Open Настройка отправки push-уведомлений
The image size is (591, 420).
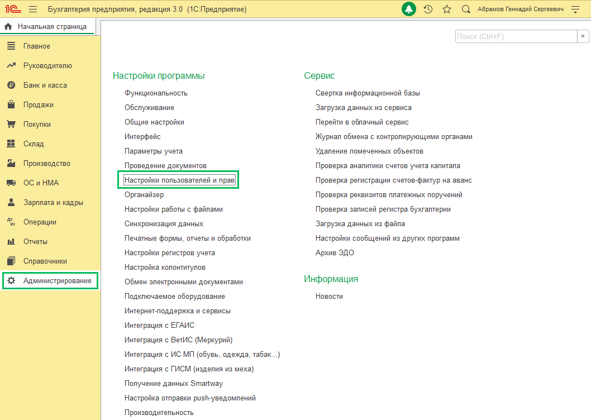click(x=190, y=398)
